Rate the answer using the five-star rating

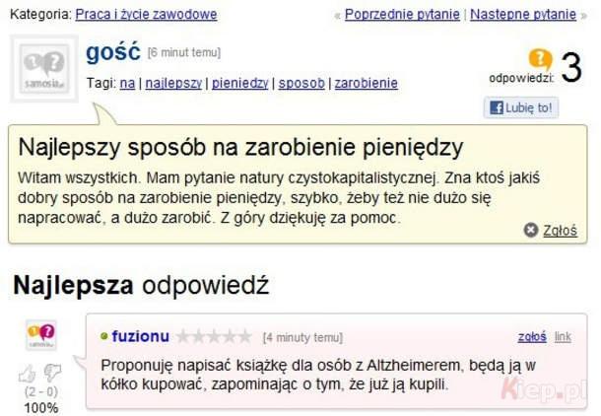tap(214, 336)
